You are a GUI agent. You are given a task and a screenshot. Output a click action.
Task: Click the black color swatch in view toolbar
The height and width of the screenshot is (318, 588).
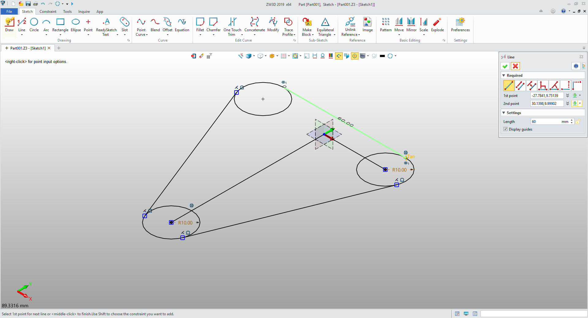point(382,56)
